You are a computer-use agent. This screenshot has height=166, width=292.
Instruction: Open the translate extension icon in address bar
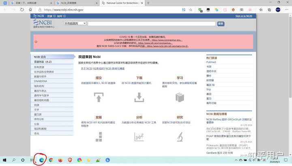184,10
